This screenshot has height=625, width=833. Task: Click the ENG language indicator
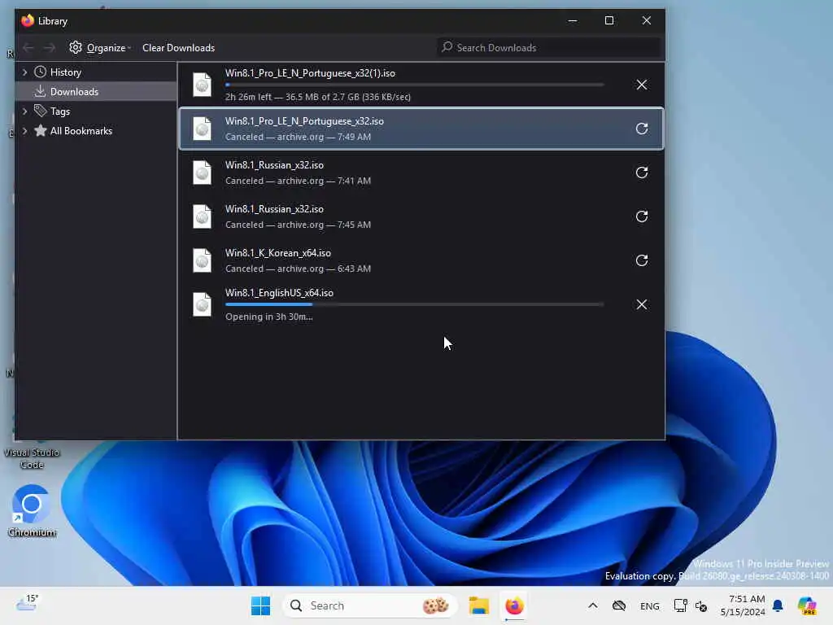pyautogui.click(x=649, y=606)
